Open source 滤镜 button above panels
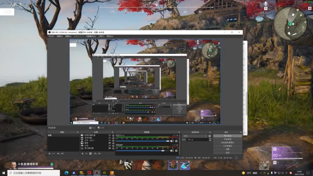This screenshot has height=176, width=313. [101, 128]
